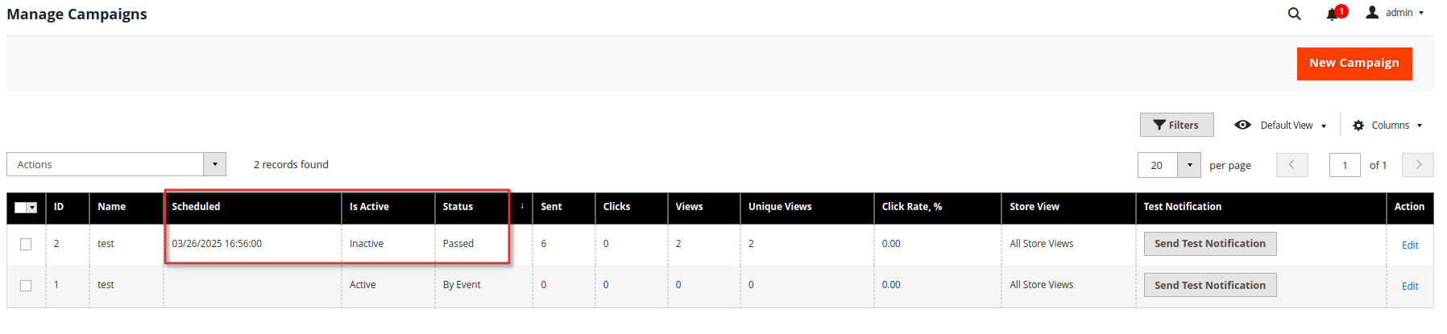Go to previous page arrow
Screen dimensions: 1447x334
(1292, 164)
